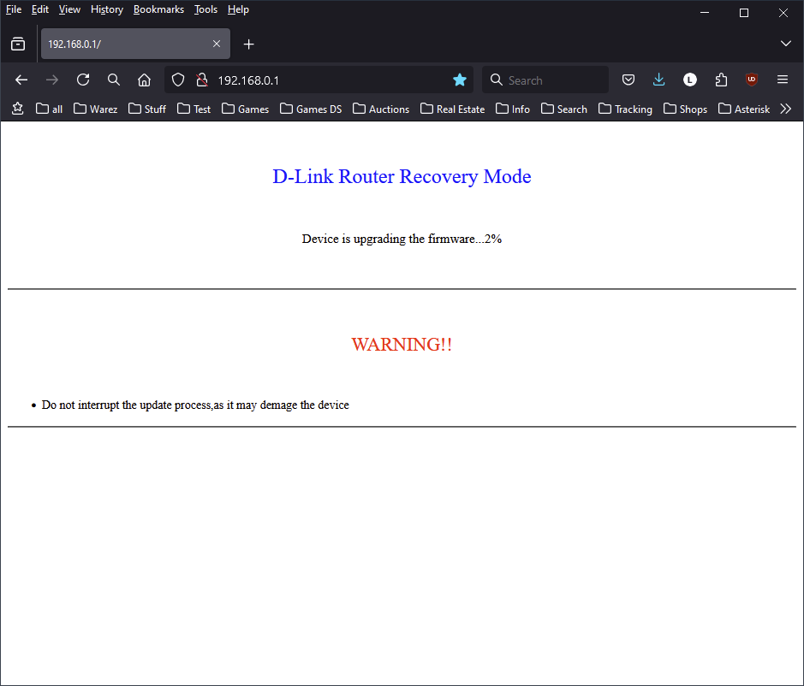This screenshot has width=804, height=686.
Task: Open Save to Pocket
Action: [x=628, y=80]
